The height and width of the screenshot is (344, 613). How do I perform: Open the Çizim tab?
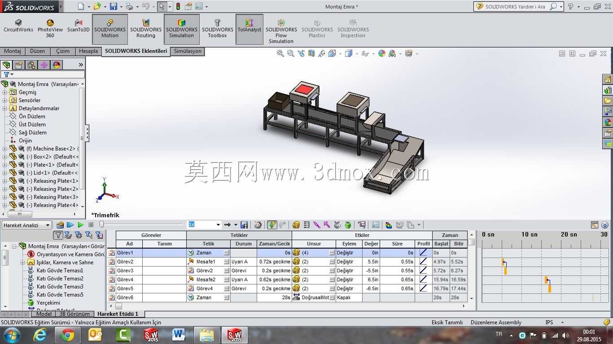[63, 51]
